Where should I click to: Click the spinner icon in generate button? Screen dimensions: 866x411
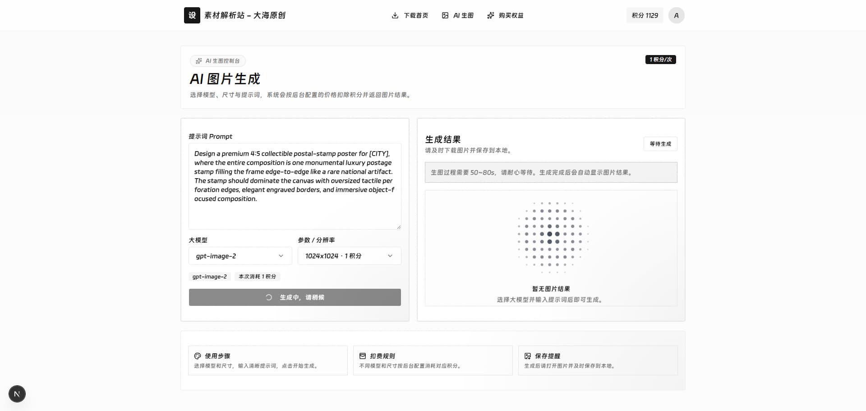coord(269,297)
